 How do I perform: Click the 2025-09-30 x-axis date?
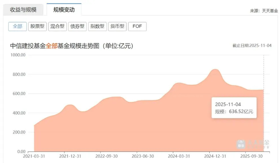click(252, 156)
